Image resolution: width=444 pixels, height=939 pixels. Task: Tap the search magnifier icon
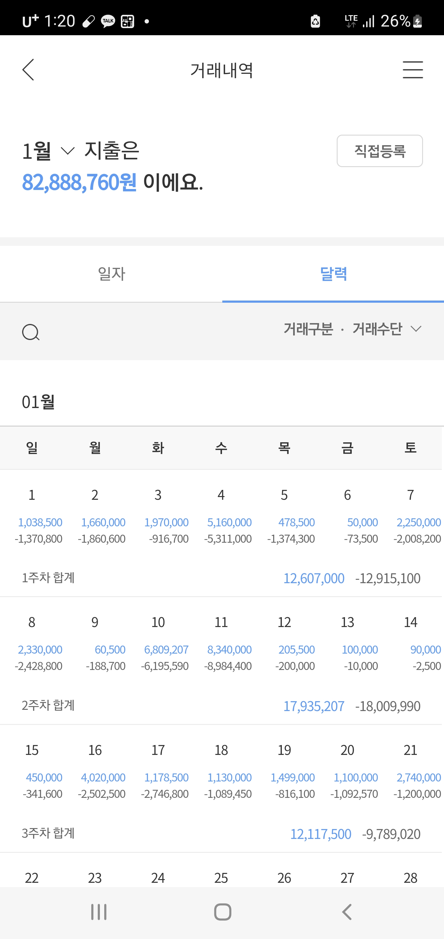tap(31, 332)
